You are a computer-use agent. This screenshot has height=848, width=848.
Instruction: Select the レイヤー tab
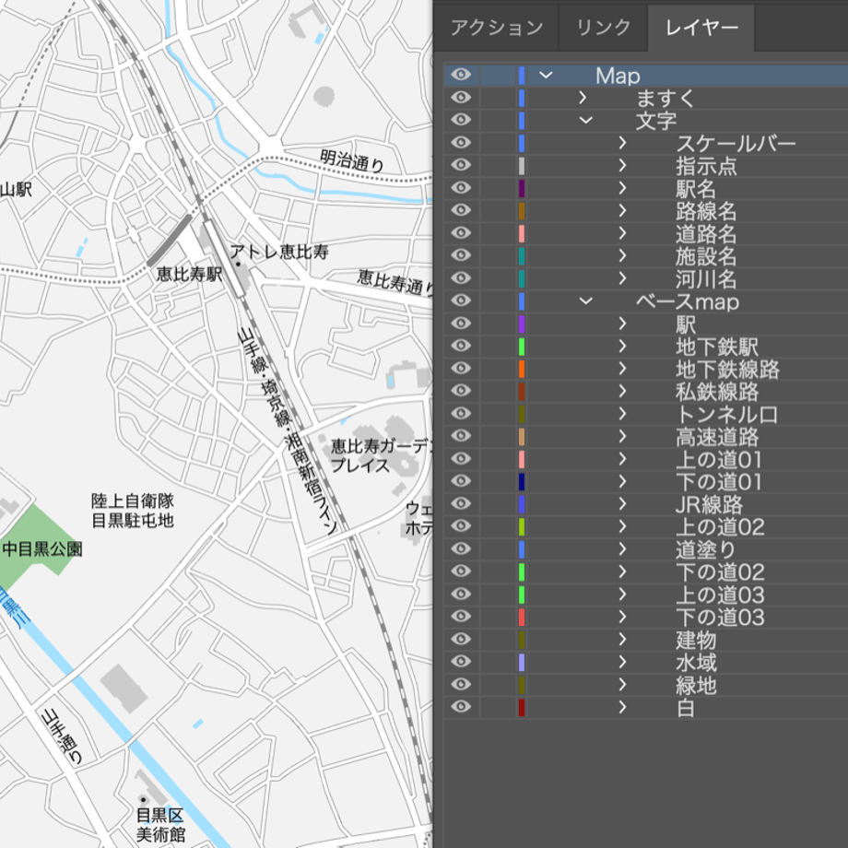701,27
